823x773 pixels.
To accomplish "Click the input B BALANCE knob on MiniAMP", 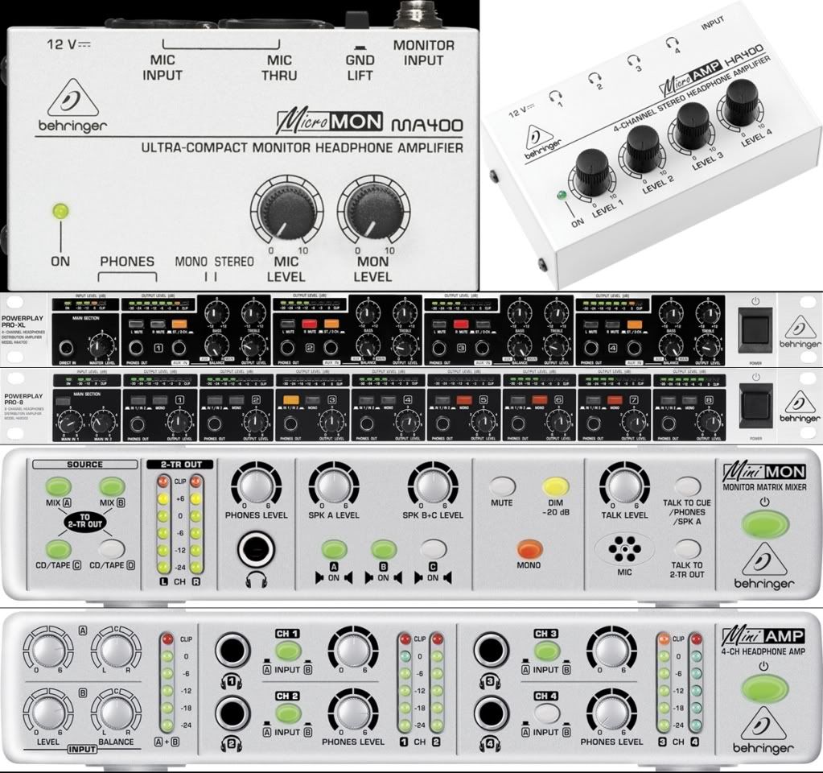I will 116,712.
